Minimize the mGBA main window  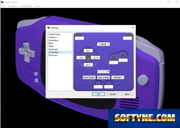tap(161, 2)
